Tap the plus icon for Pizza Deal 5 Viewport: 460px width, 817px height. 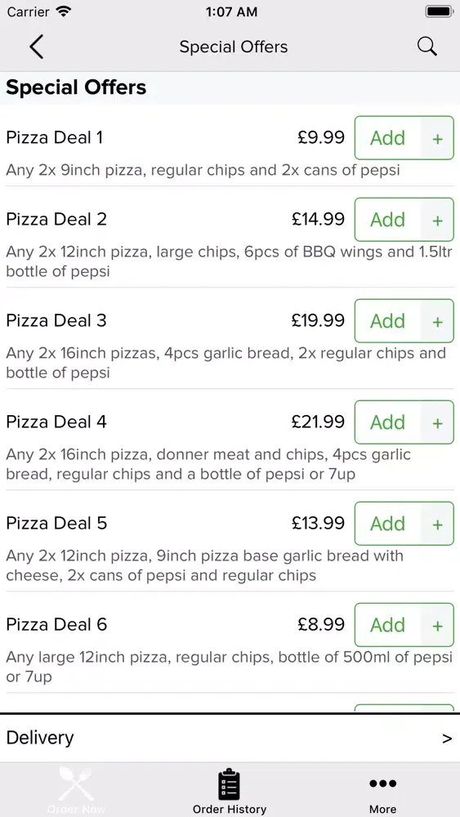pyautogui.click(x=437, y=524)
